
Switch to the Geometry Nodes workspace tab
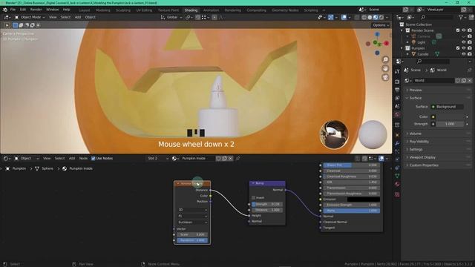pos(285,10)
